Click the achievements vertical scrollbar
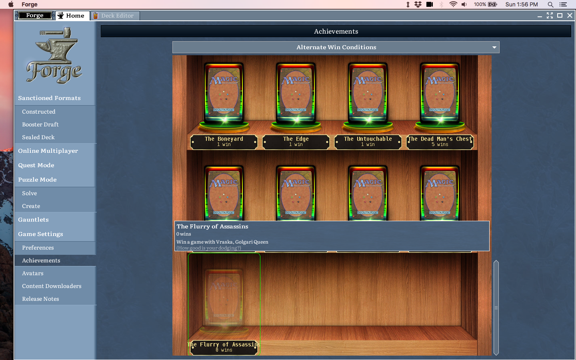Viewport: 576px width, 360px height. (x=496, y=308)
